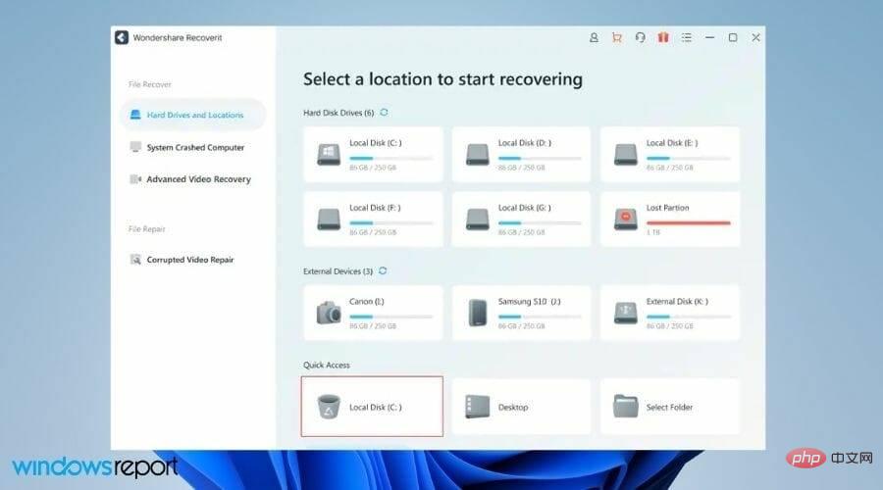
Task: Click the Quick Access heading
Action: coord(327,366)
